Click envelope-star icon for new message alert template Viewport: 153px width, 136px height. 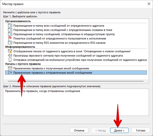click(x=10, y=51)
